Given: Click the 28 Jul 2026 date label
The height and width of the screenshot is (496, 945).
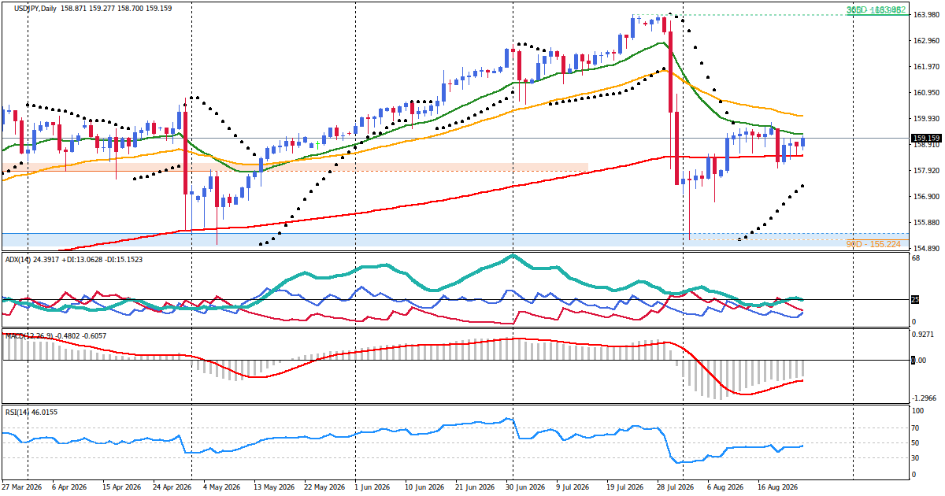Looking at the screenshot, I should 675,487.
